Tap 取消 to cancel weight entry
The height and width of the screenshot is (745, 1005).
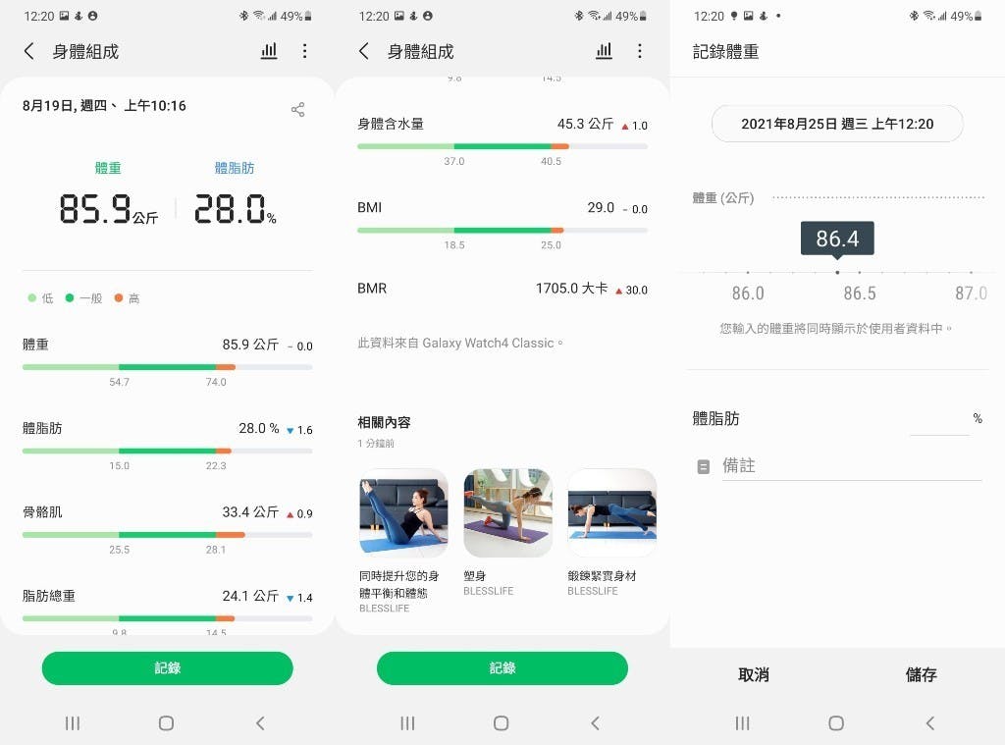pos(754,674)
